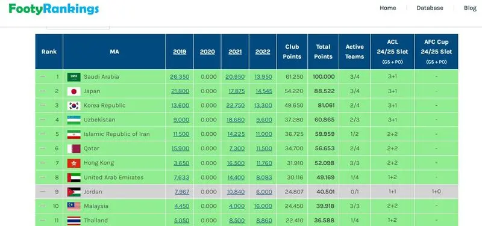Open Iran 2021 points 14.225
This screenshot has width=482, height=226.
click(x=236, y=134)
